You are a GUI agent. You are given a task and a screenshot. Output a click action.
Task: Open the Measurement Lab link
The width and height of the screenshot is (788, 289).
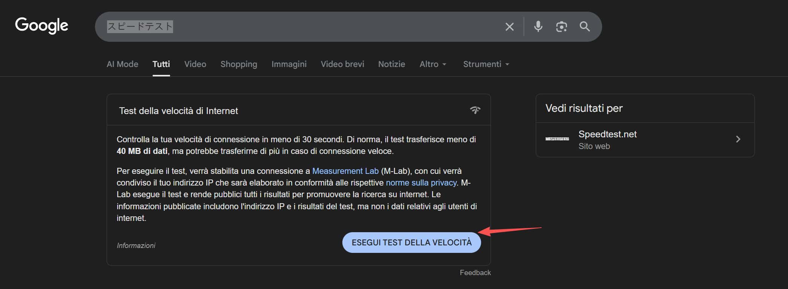point(345,171)
